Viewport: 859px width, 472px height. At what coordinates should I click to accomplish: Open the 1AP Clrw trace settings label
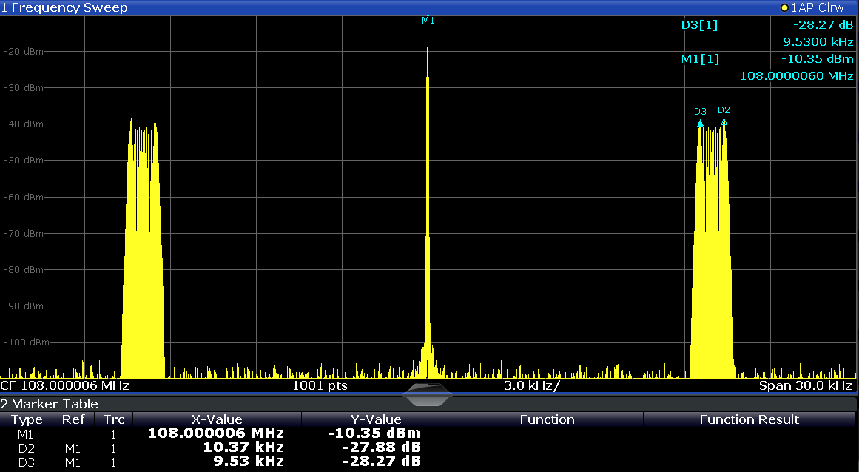point(818,7)
